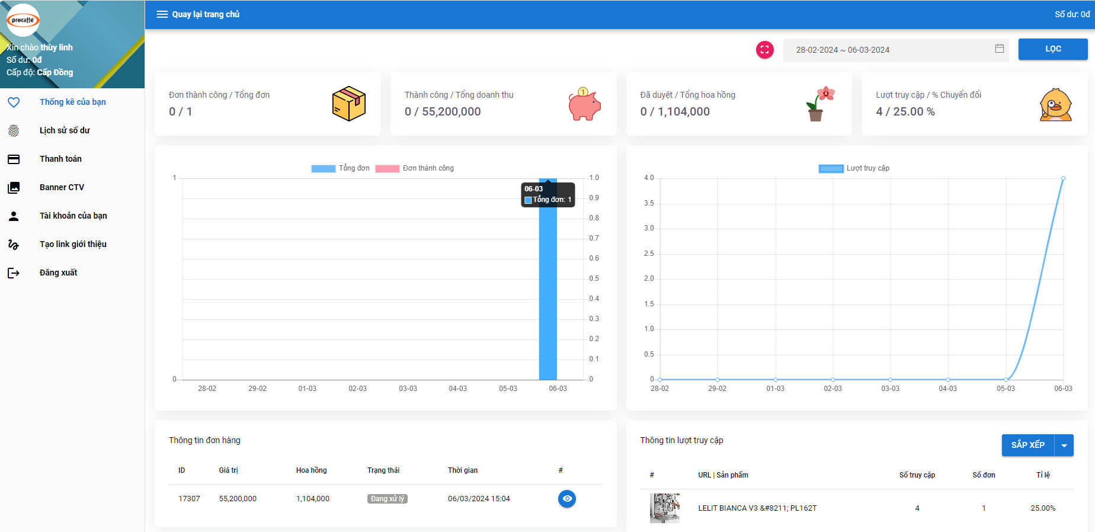Open Tài khoản của bạn menu item

pyautogui.click(x=73, y=216)
